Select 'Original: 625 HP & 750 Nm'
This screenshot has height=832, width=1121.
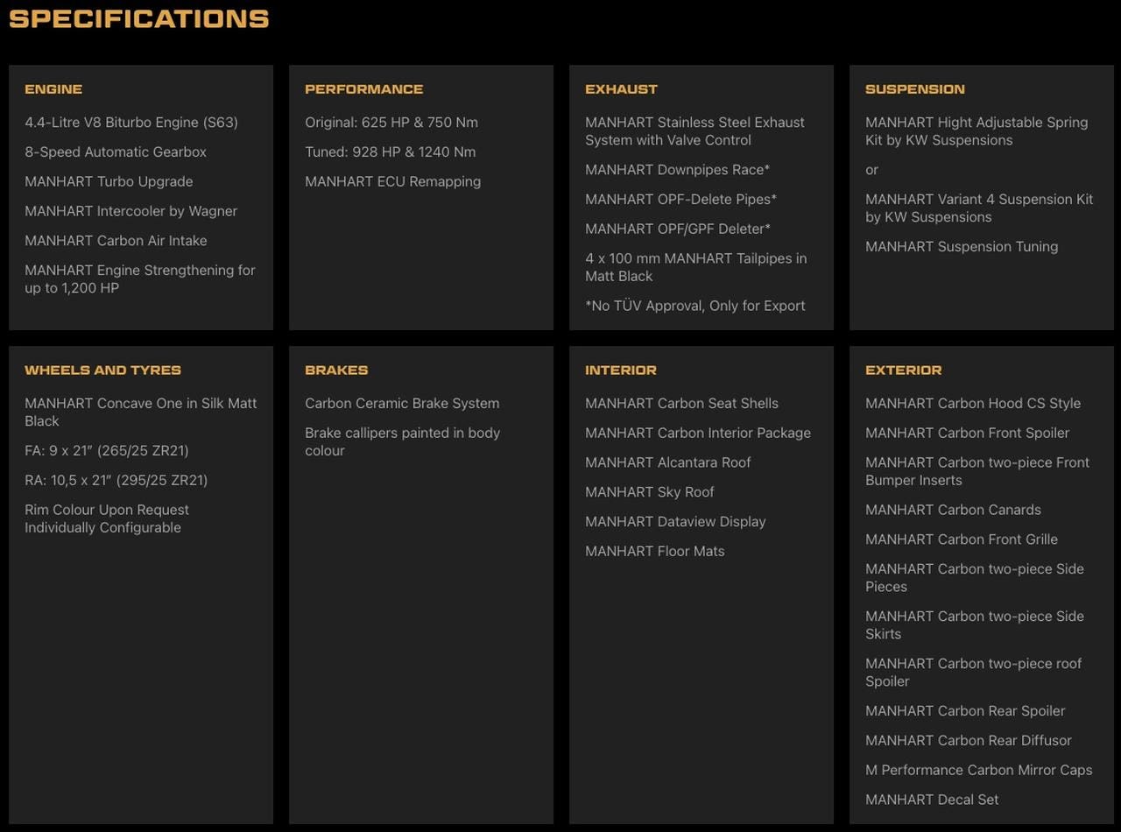click(391, 123)
